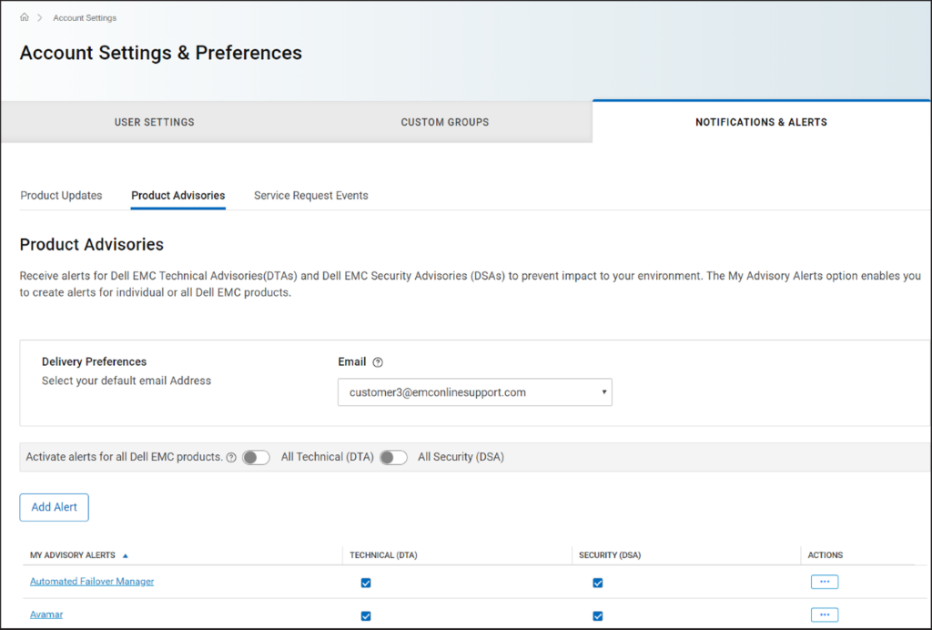The height and width of the screenshot is (630, 932).
Task: Uncheck Technical DTA for Automated Failover Manager
Action: [x=366, y=583]
